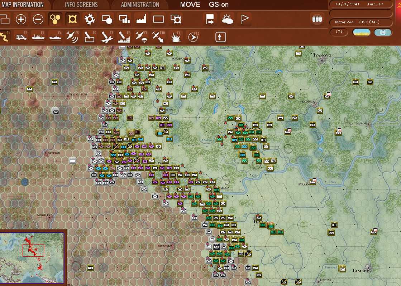Select the gray counter south of Velikie Luki
Image resolution: width=401 pixels, height=286 pixels.
coord(56,112)
